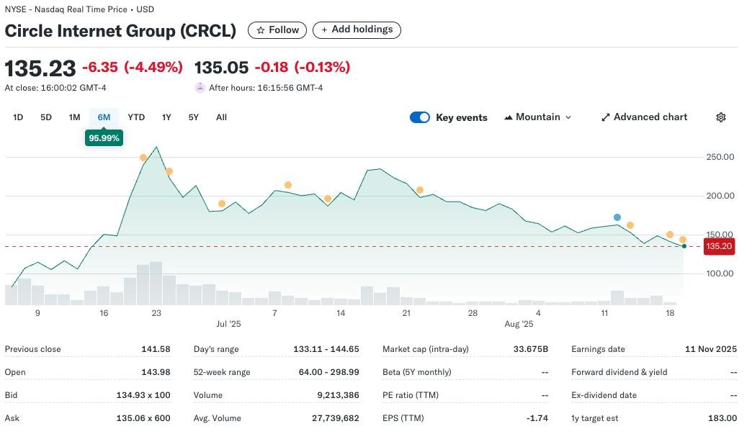Open chart settings gear icon

[721, 117]
